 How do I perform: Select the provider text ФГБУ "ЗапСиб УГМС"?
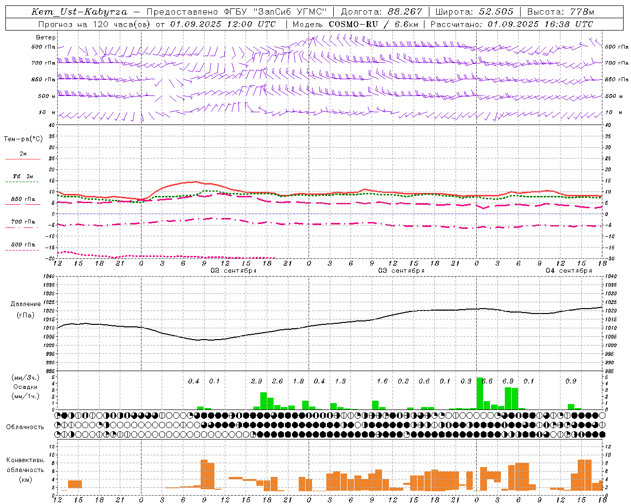point(275,12)
